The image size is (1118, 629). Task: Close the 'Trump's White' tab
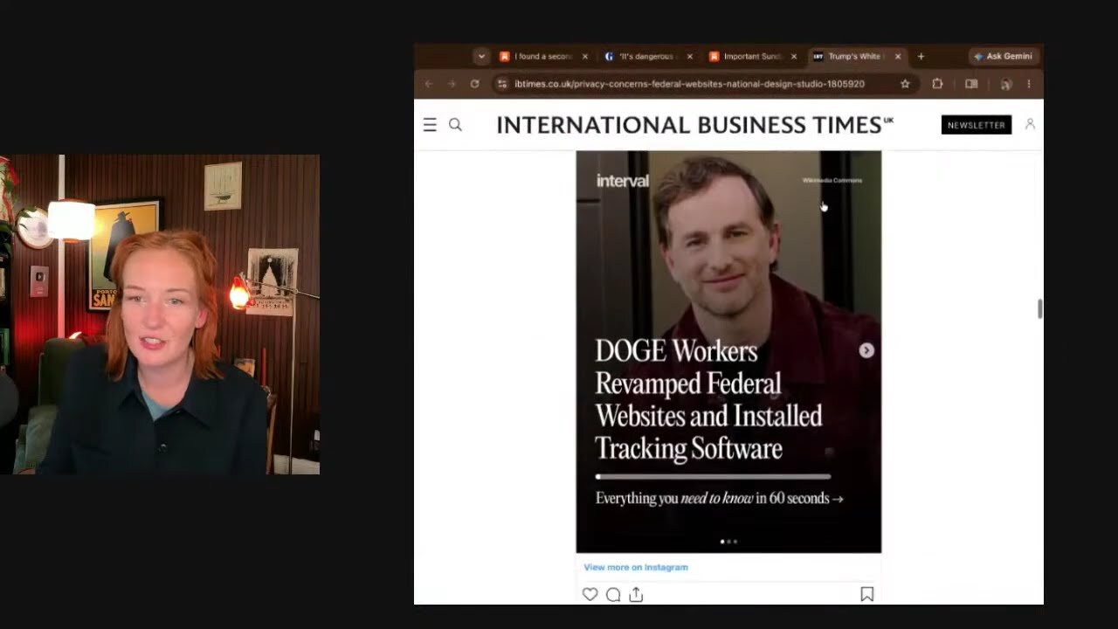897,56
